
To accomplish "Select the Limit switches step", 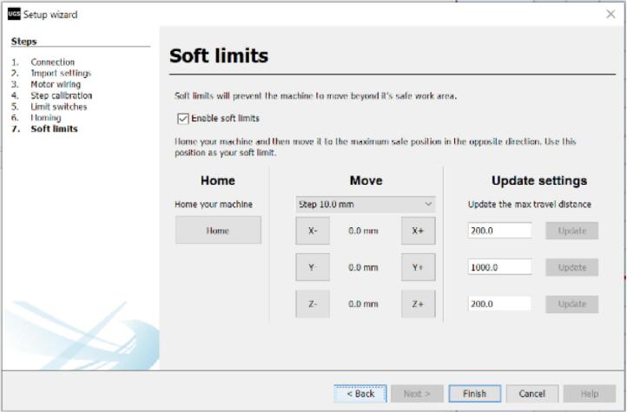I will click(x=59, y=107).
